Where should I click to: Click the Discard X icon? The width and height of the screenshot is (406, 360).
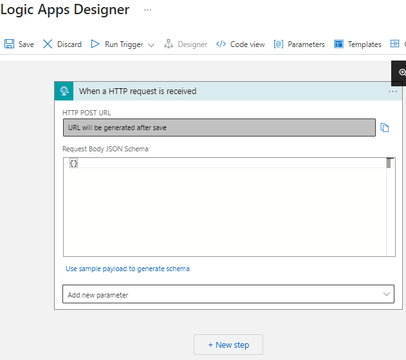[48, 44]
